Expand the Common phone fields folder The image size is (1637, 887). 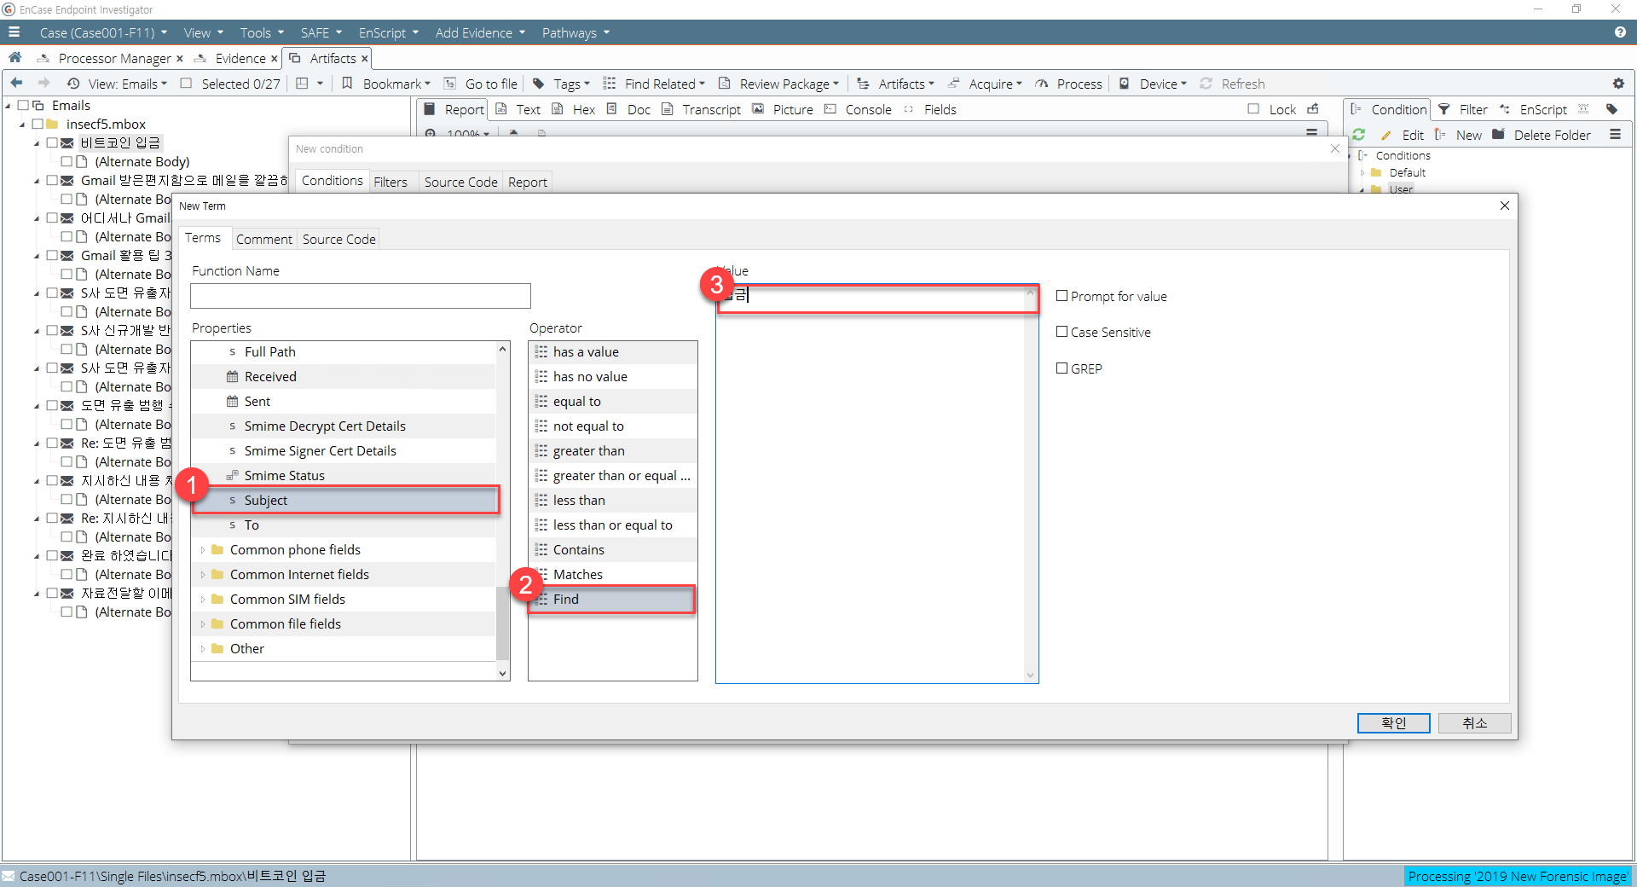coord(203,550)
